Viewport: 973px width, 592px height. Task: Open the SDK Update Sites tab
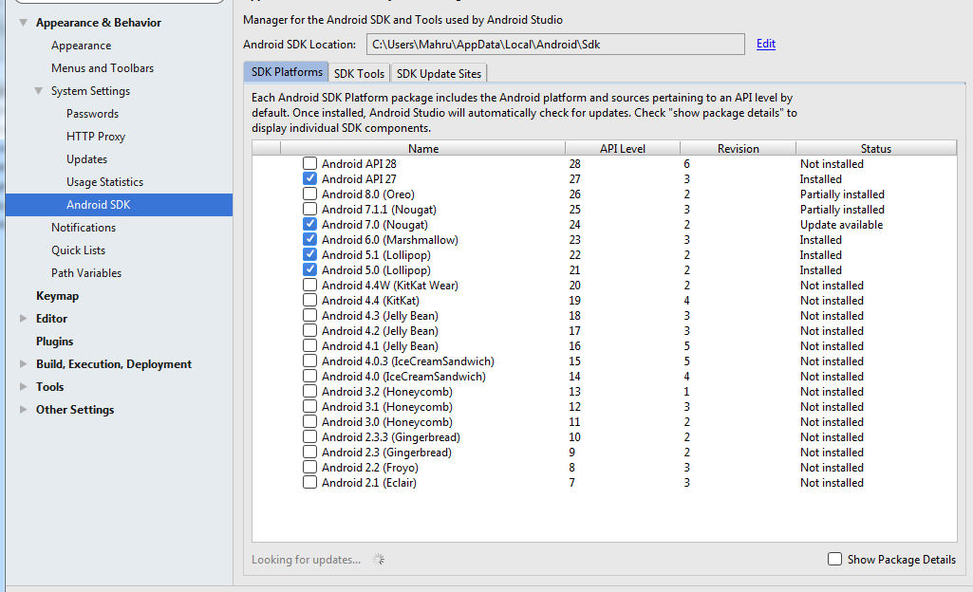[x=439, y=73]
